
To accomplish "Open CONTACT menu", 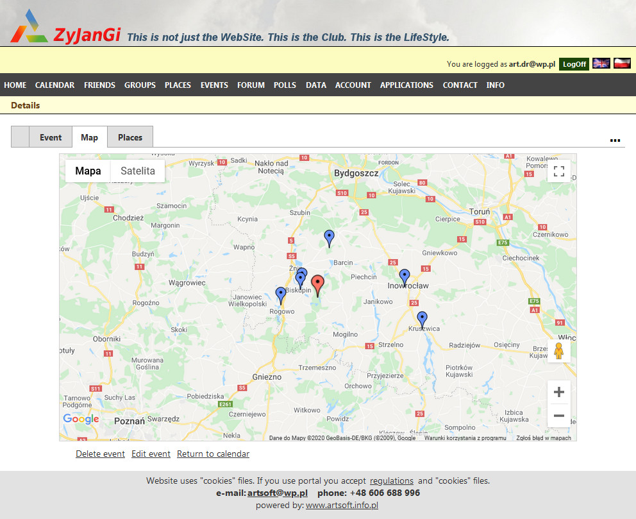I will 460,85.
